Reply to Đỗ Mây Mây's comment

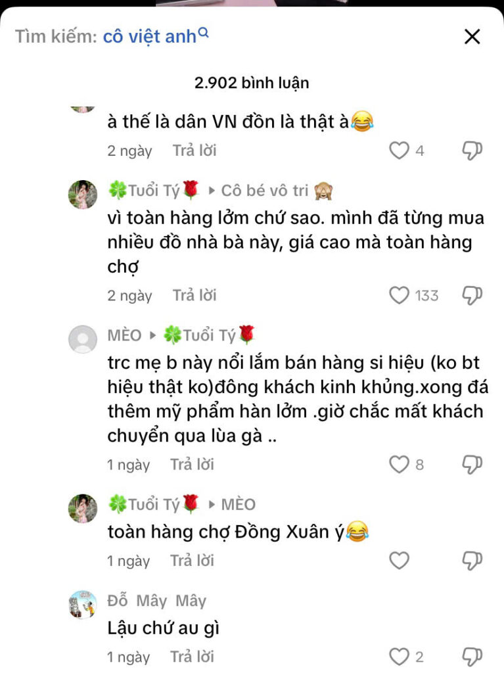coord(192,657)
